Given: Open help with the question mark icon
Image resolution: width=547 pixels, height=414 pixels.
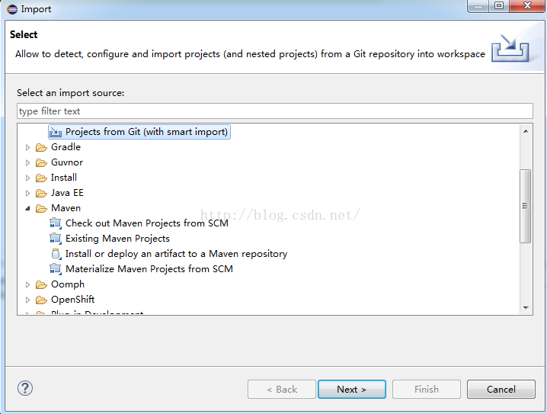Looking at the screenshot, I should pos(25,388).
